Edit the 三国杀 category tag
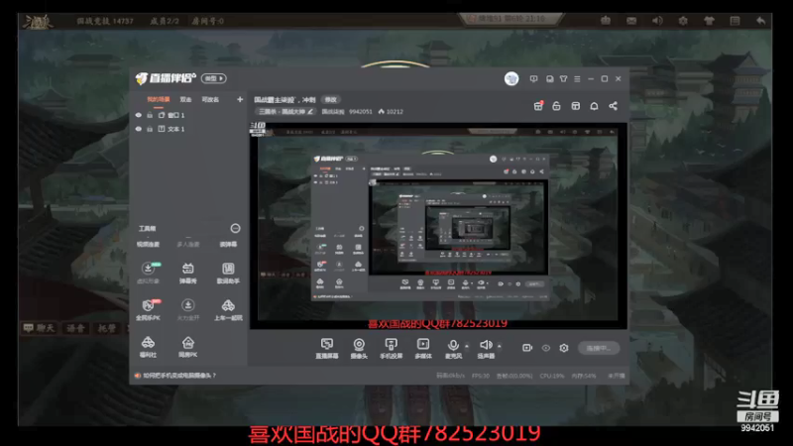The image size is (793, 446). click(x=286, y=112)
